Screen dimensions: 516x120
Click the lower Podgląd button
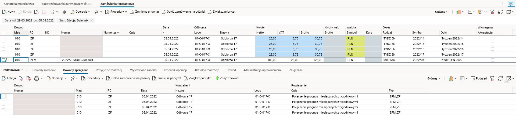click(479, 78)
